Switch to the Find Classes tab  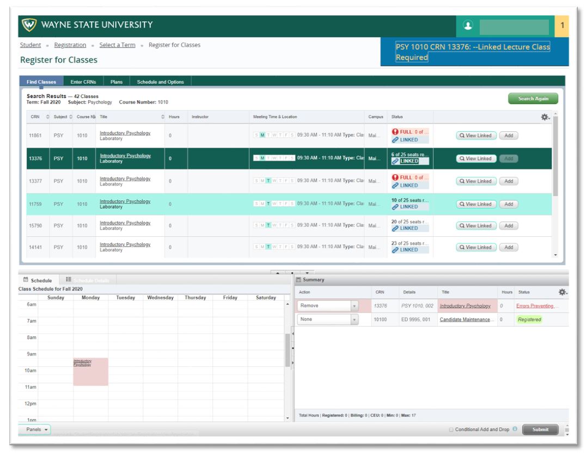pos(41,82)
